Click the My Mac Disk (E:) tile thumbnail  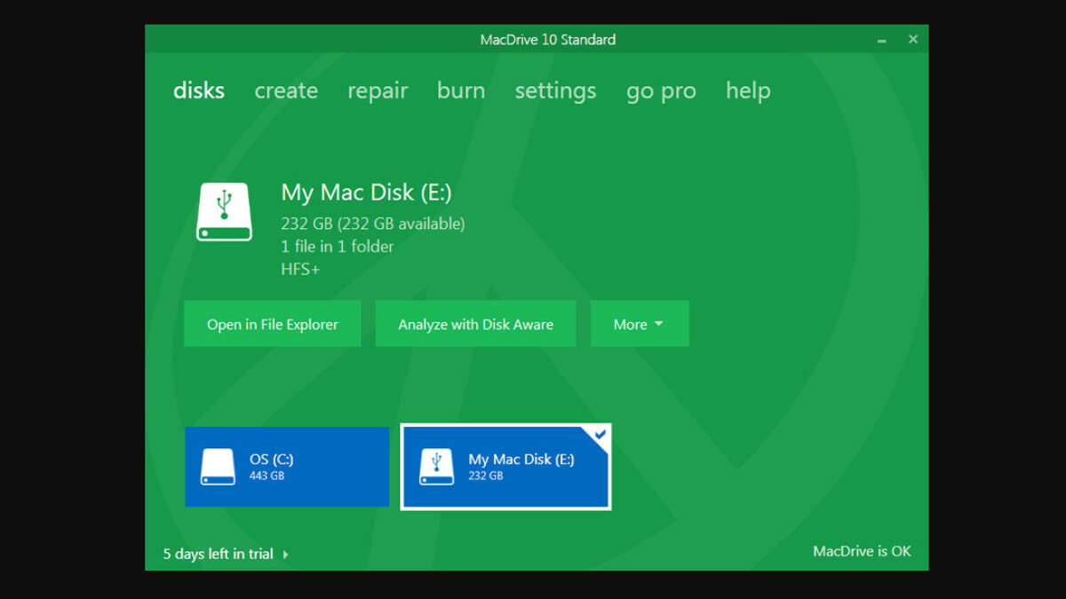pos(505,467)
